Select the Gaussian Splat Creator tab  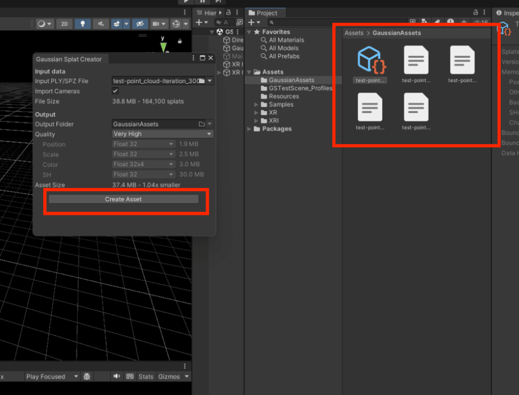[x=69, y=59]
